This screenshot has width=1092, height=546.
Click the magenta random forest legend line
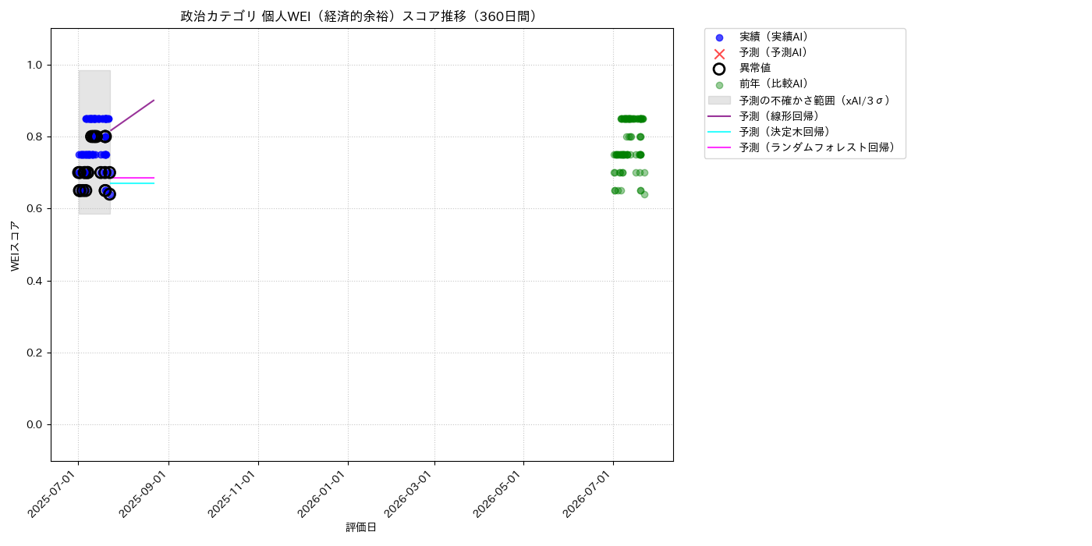(719, 147)
